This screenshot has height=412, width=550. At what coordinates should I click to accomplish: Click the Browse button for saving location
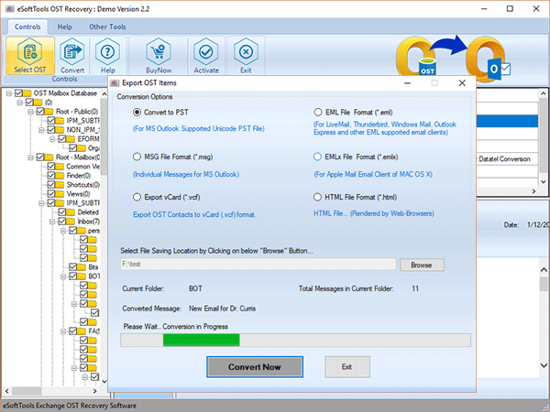click(421, 265)
